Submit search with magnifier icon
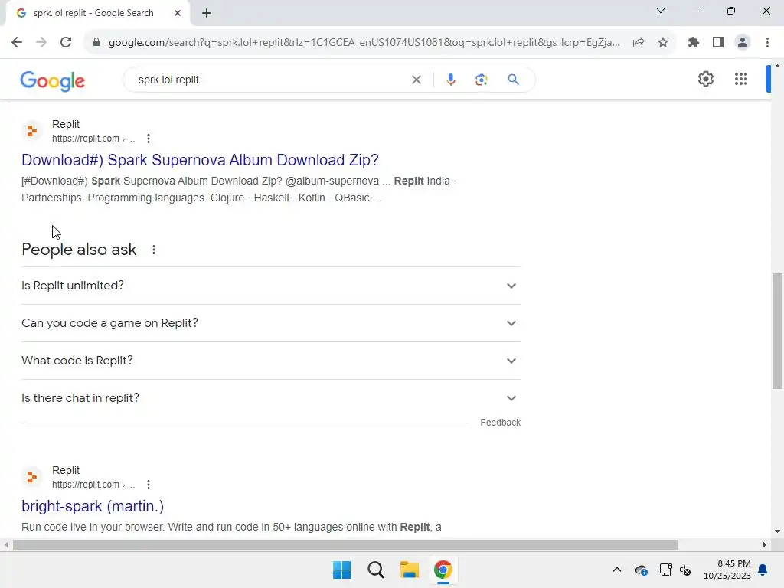 click(x=513, y=80)
